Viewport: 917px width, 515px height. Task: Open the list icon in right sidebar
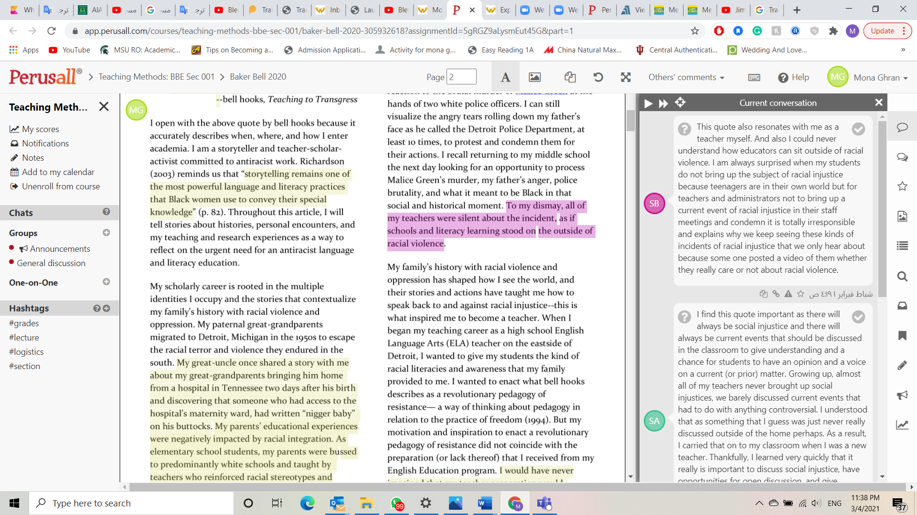click(x=902, y=246)
